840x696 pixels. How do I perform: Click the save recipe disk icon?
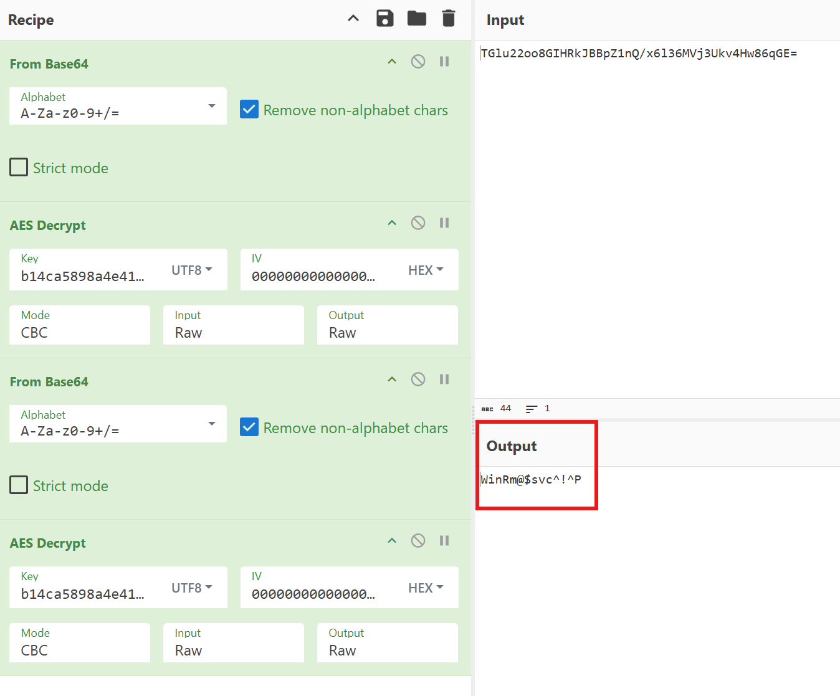tap(384, 18)
